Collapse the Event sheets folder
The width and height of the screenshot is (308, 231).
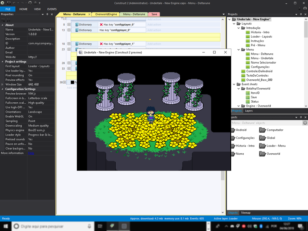tap(234, 84)
